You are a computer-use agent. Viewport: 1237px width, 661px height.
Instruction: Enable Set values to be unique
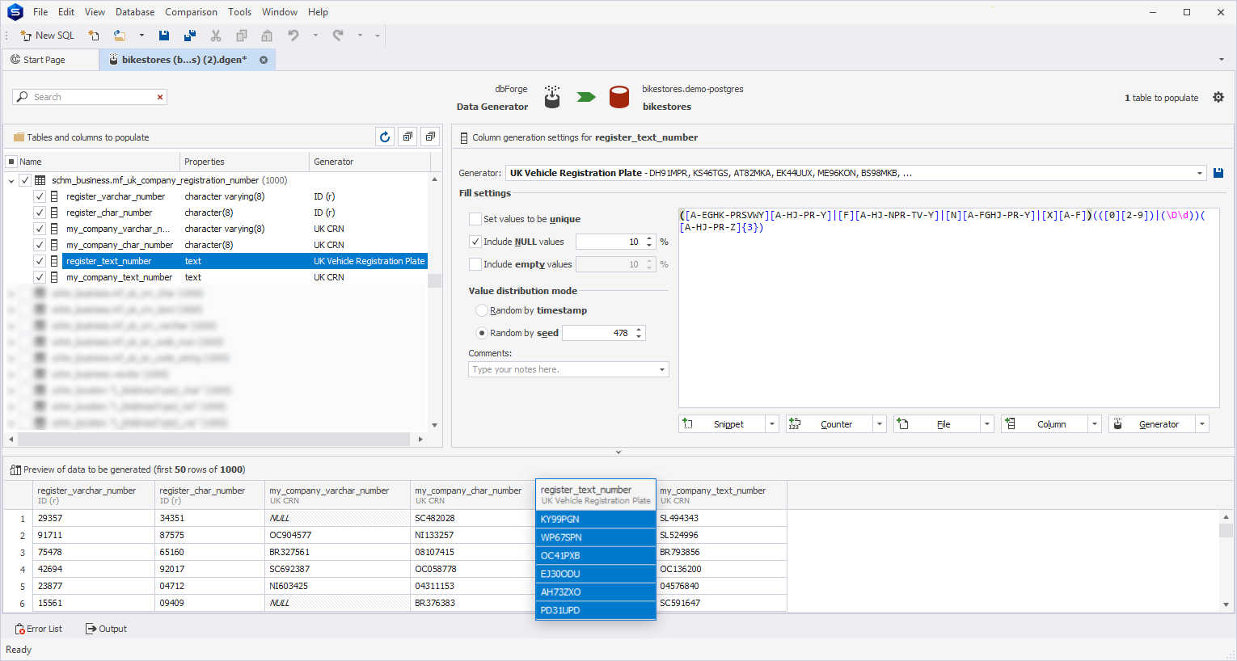click(x=475, y=219)
